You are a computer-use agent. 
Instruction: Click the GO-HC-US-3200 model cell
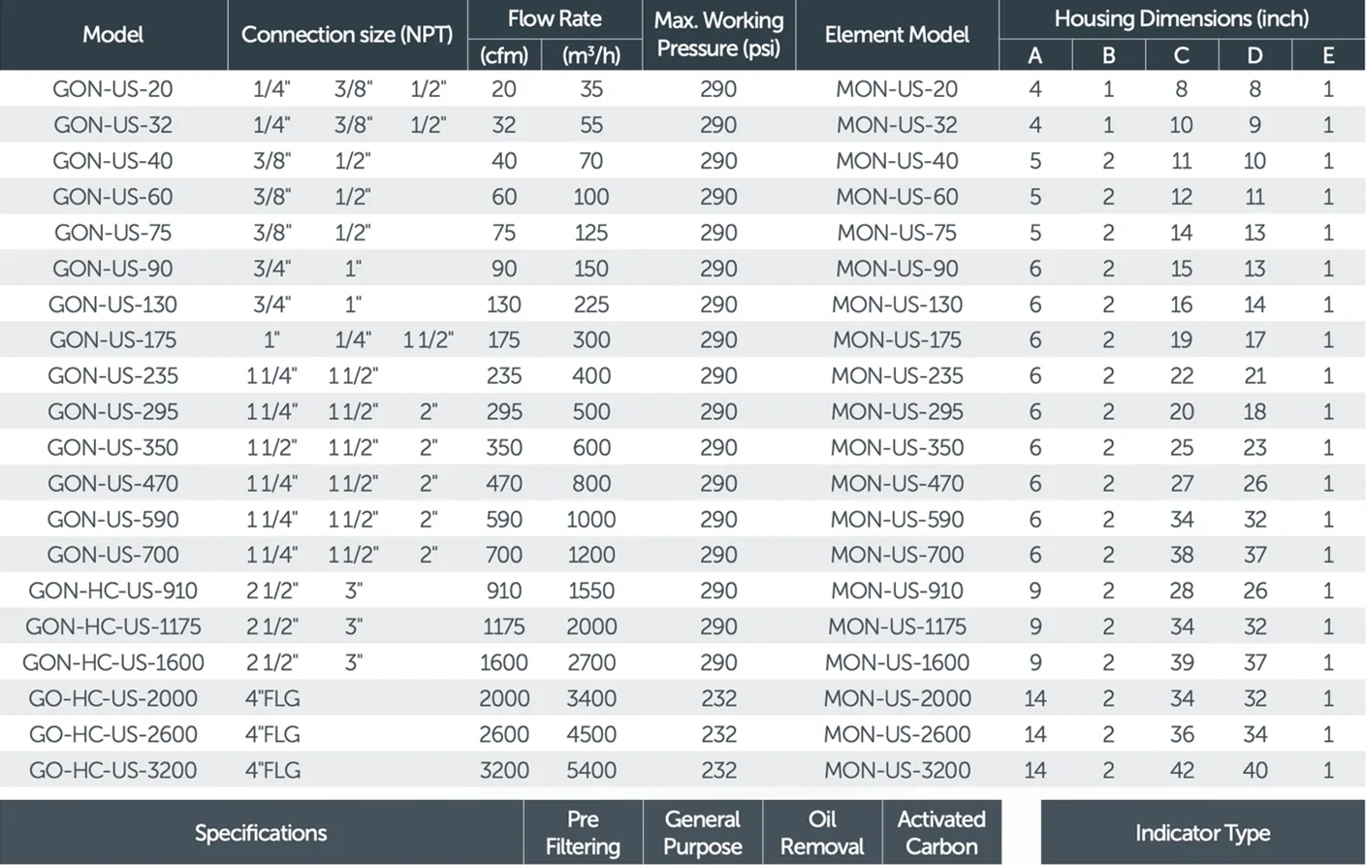click(x=112, y=770)
